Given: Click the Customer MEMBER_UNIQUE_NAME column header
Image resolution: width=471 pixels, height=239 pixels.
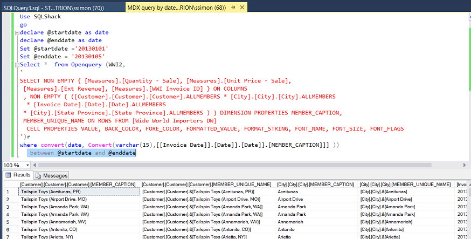Looking at the screenshot, I should [206, 185].
